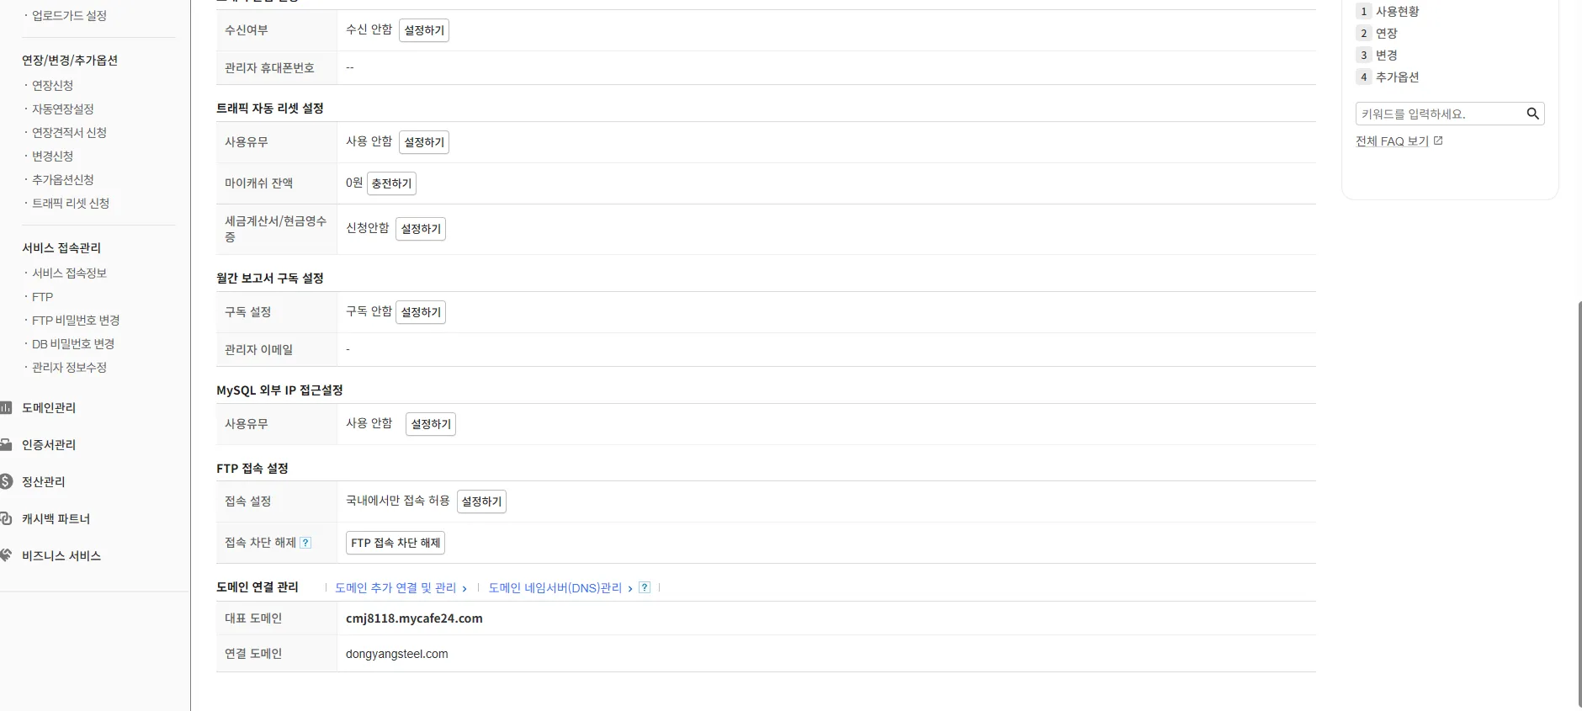Open 자동연장설정 in sidebar
The image size is (1582, 711).
click(x=63, y=109)
